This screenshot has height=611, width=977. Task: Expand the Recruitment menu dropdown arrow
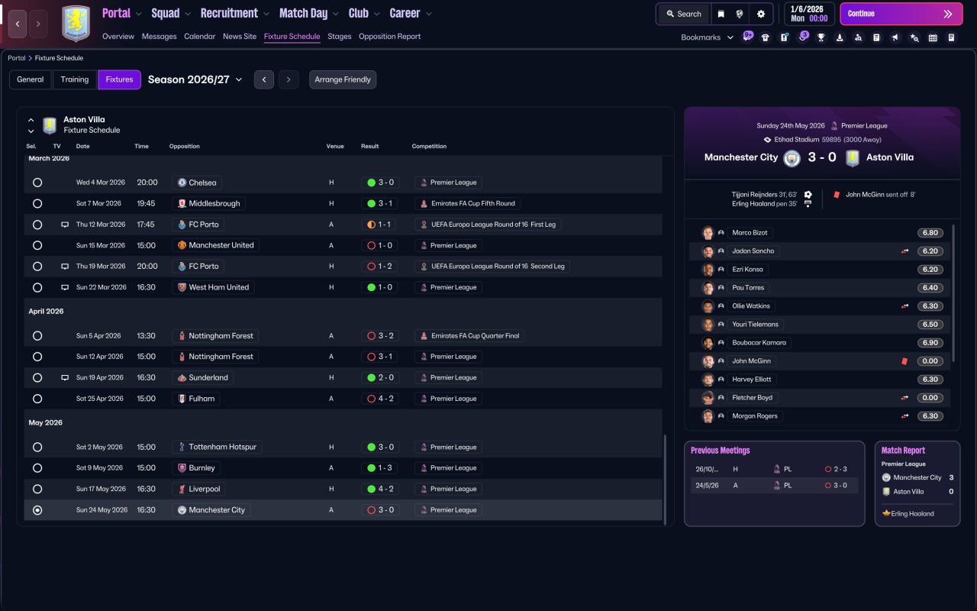(266, 14)
